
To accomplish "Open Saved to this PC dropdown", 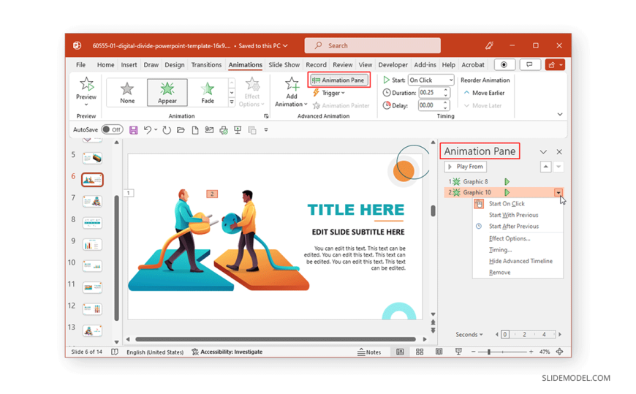I will [x=263, y=46].
